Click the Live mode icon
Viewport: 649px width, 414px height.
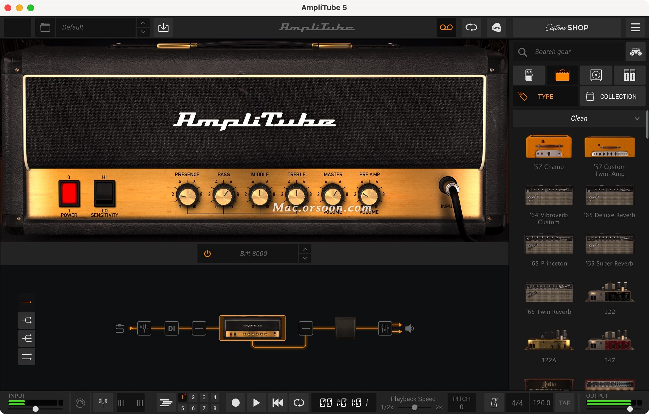pyautogui.click(x=496, y=27)
